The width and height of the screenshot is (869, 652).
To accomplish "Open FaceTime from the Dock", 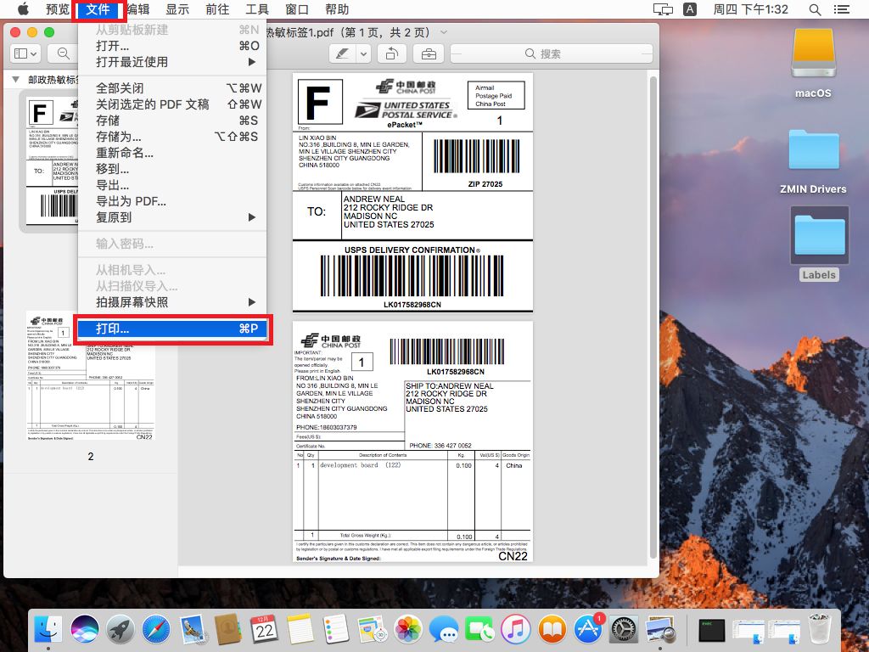I will tap(480, 629).
